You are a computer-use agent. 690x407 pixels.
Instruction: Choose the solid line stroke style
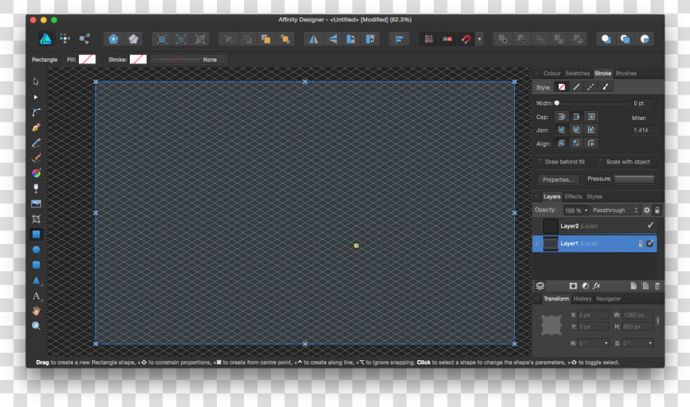point(576,87)
